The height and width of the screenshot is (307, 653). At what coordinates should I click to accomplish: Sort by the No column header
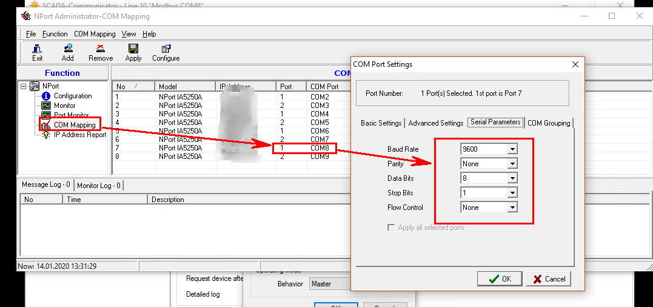click(133, 87)
